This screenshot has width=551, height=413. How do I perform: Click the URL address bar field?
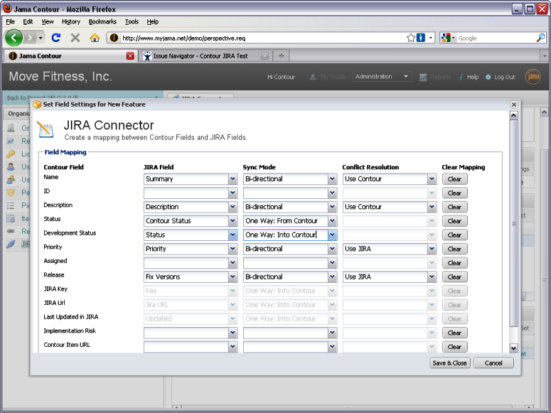pos(262,38)
